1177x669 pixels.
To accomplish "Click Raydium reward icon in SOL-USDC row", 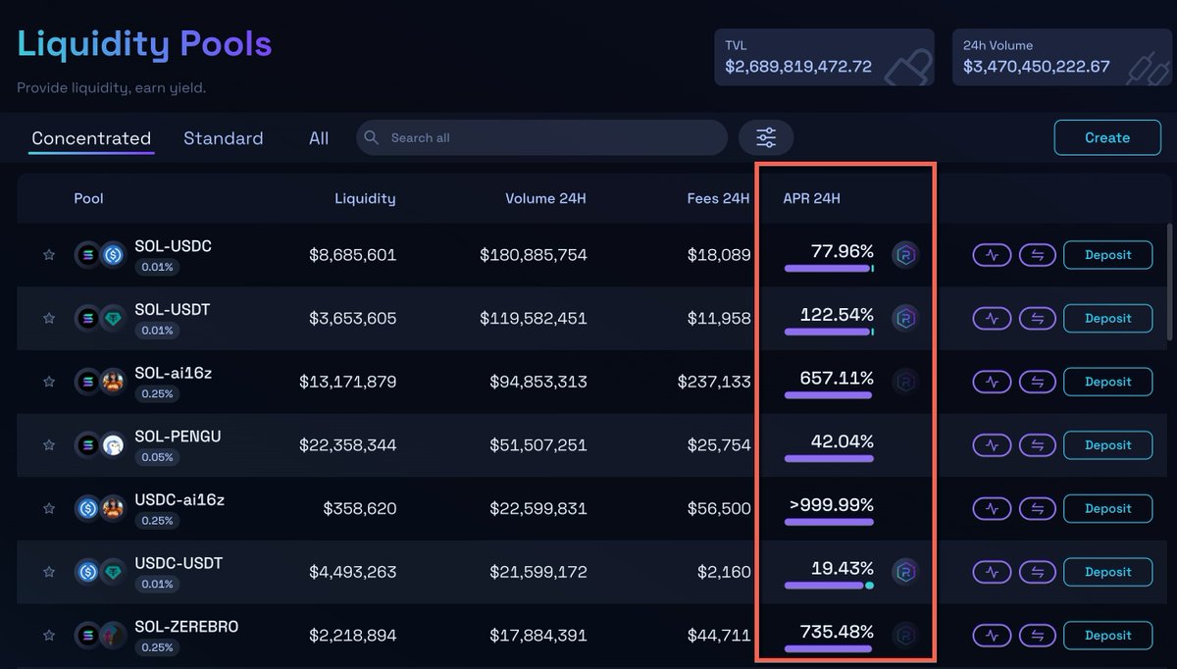I will [905, 255].
